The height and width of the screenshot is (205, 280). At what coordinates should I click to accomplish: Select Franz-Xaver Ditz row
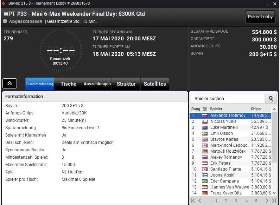tap(230, 193)
